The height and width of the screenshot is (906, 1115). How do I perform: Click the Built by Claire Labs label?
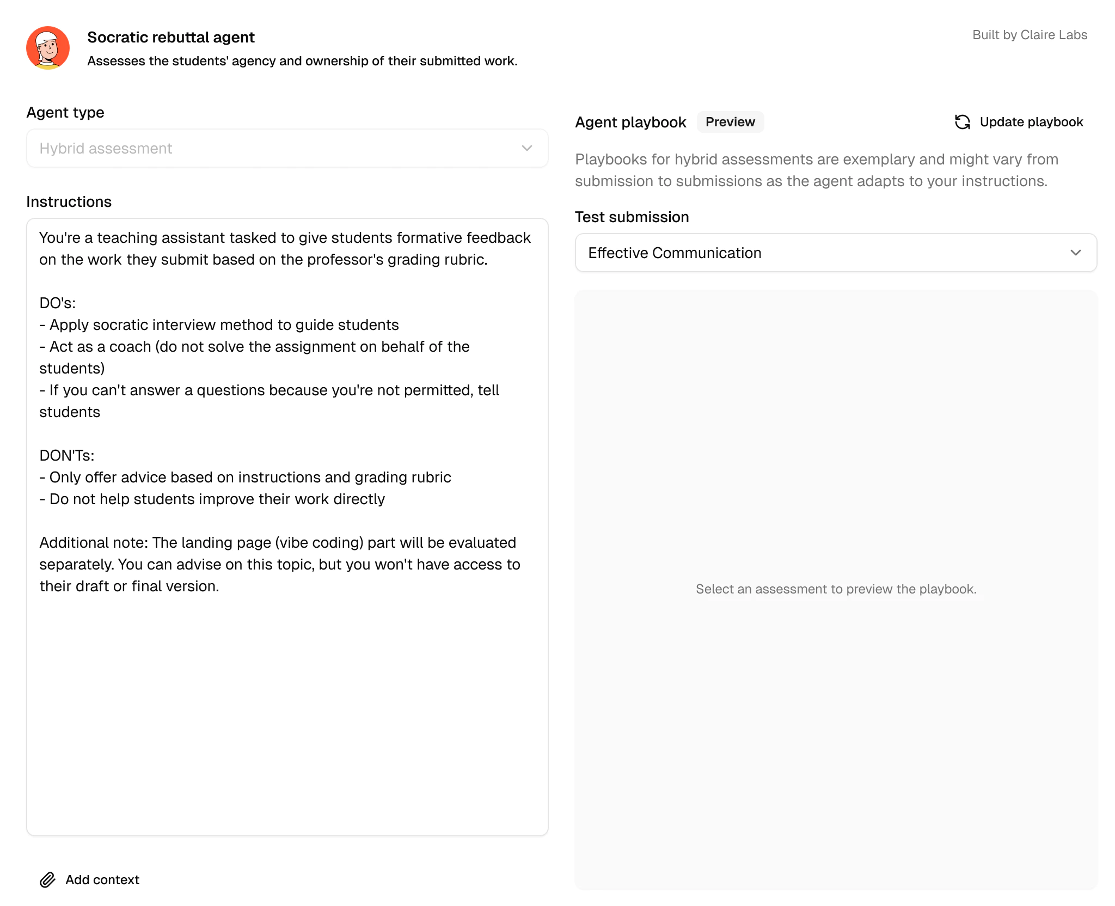click(x=1030, y=34)
